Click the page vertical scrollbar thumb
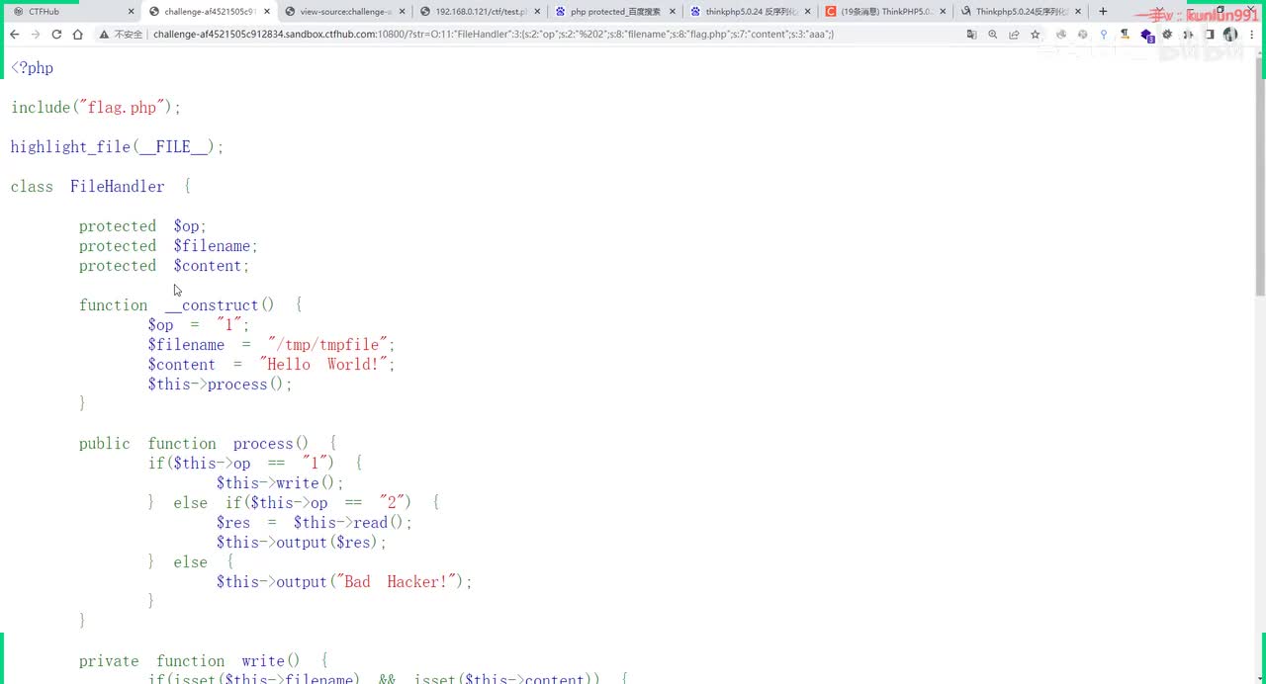Image resolution: width=1266 pixels, height=684 pixels. 1260,178
